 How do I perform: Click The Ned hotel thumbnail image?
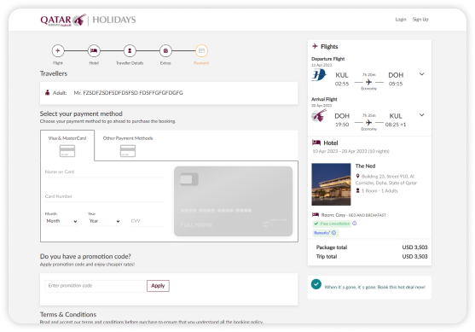pyautogui.click(x=331, y=184)
